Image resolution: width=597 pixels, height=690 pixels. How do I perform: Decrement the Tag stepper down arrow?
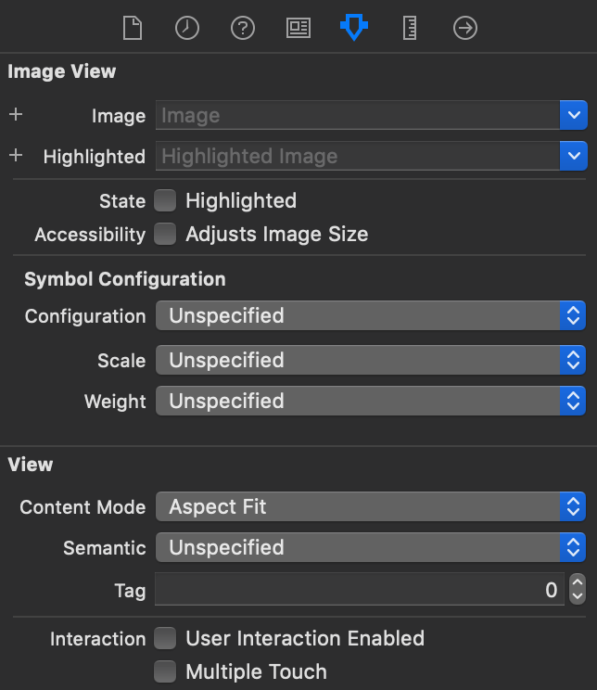pyautogui.click(x=578, y=596)
